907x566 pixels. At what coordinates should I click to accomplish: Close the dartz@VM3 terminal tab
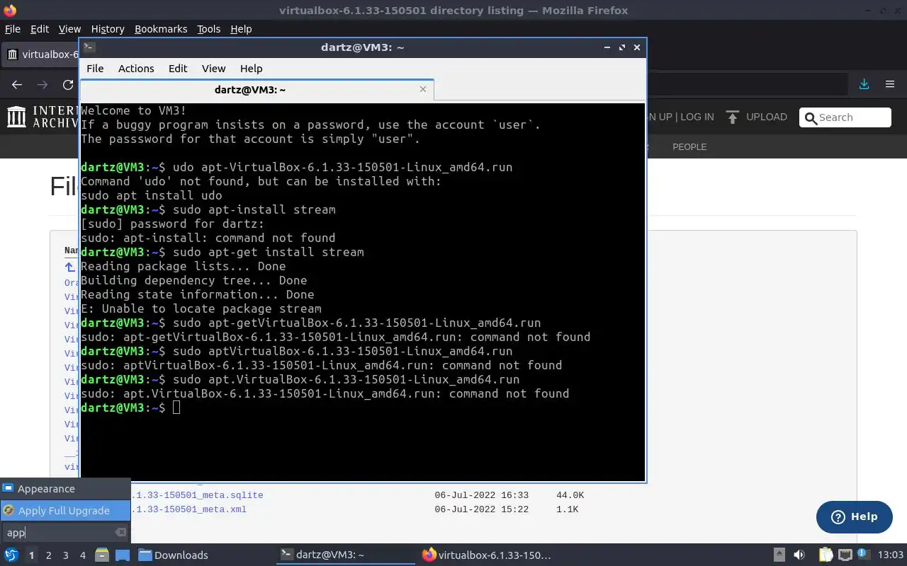click(x=423, y=89)
